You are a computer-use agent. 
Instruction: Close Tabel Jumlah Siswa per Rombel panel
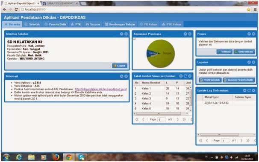click(x=190, y=76)
